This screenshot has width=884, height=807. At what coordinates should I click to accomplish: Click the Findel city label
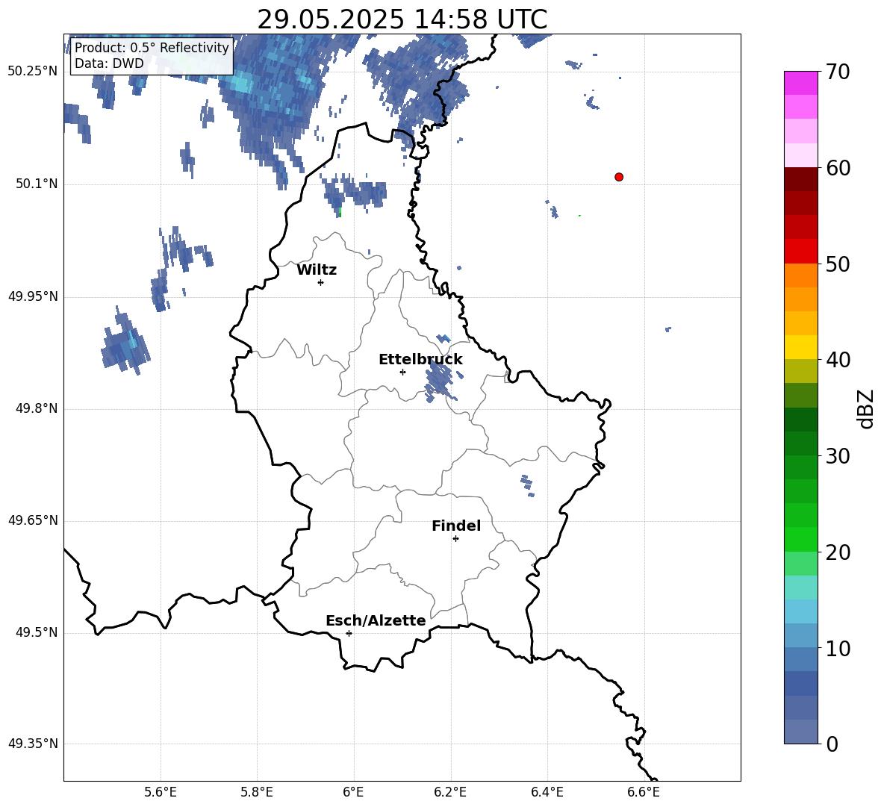pyautogui.click(x=456, y=526)
